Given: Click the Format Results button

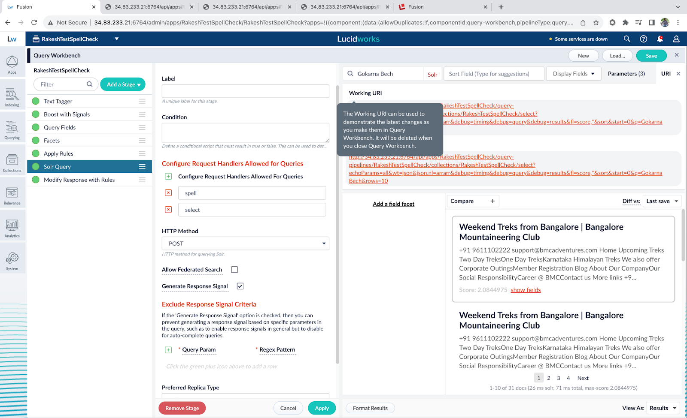Looking at the screenshot, I should tap(370, 408).
